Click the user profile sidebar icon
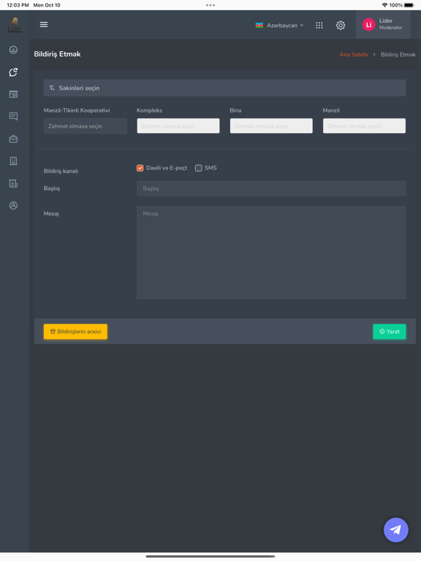The image size is (421, 561). point(13,205)
